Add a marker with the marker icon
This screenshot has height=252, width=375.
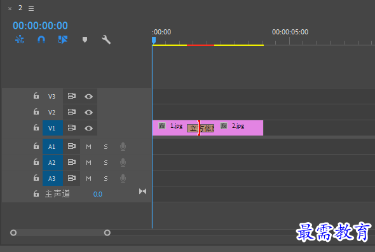(85, 39)
